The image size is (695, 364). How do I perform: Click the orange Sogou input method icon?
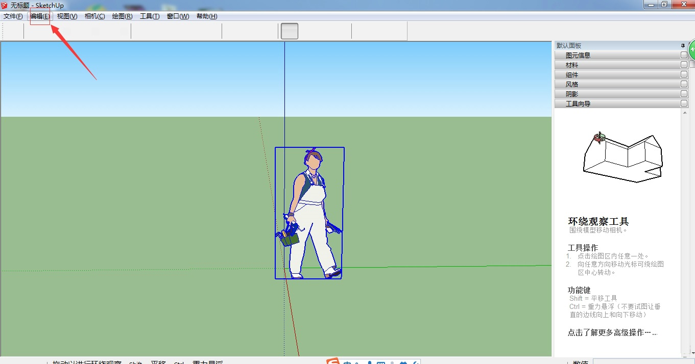coord(333,361)
